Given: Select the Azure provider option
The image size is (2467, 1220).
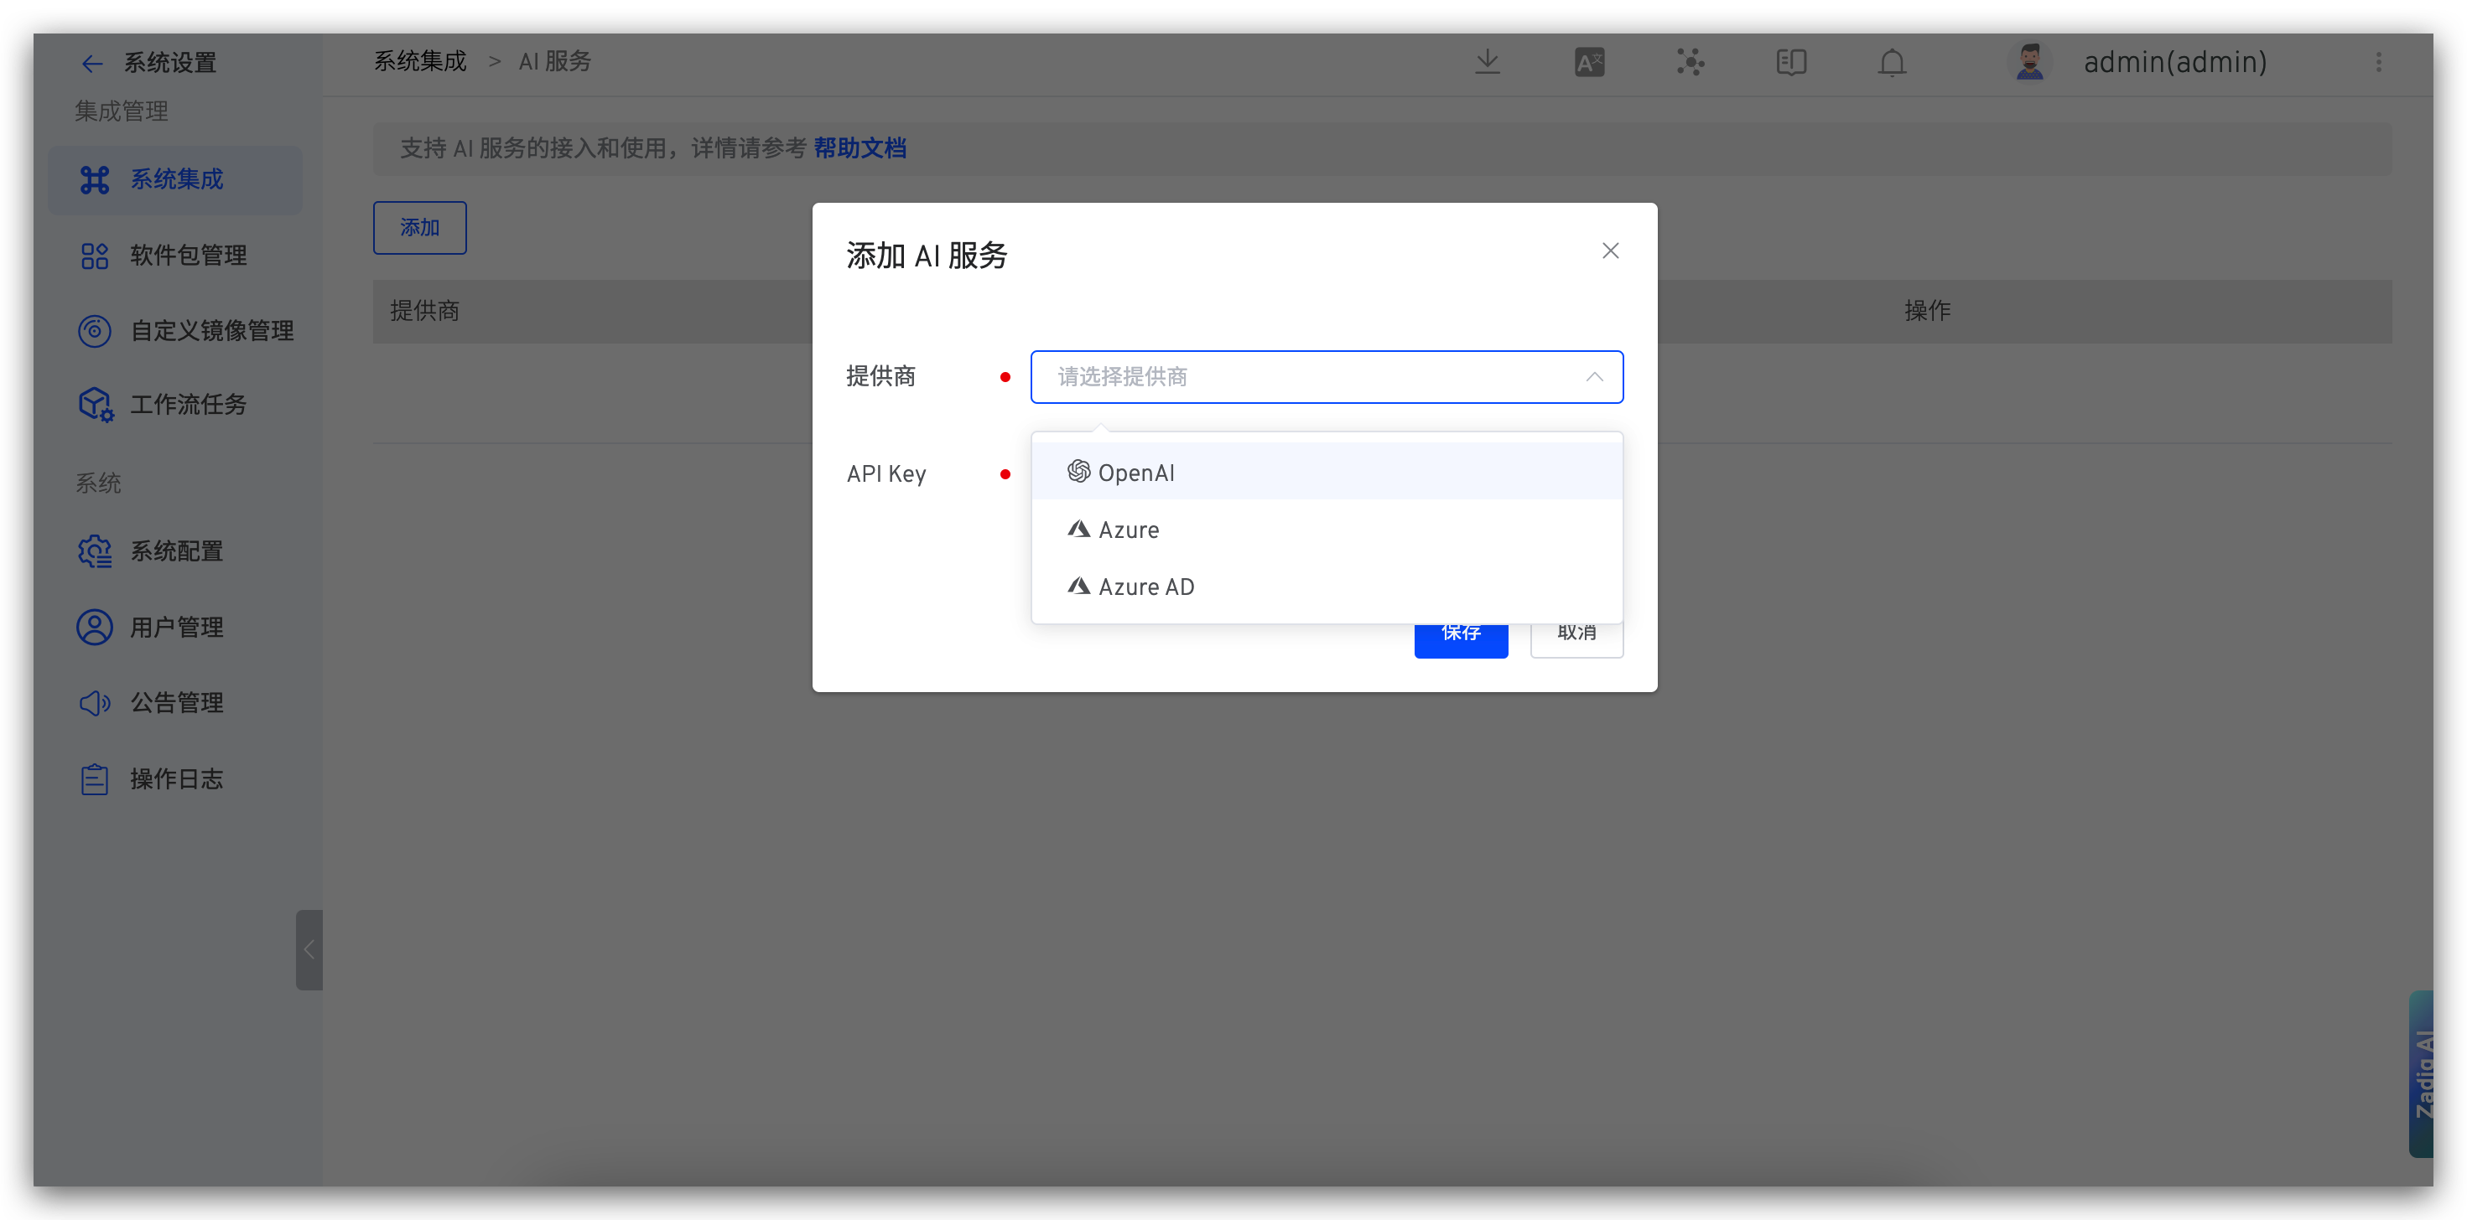Looking at the screenshot, I should (1128, 530).
